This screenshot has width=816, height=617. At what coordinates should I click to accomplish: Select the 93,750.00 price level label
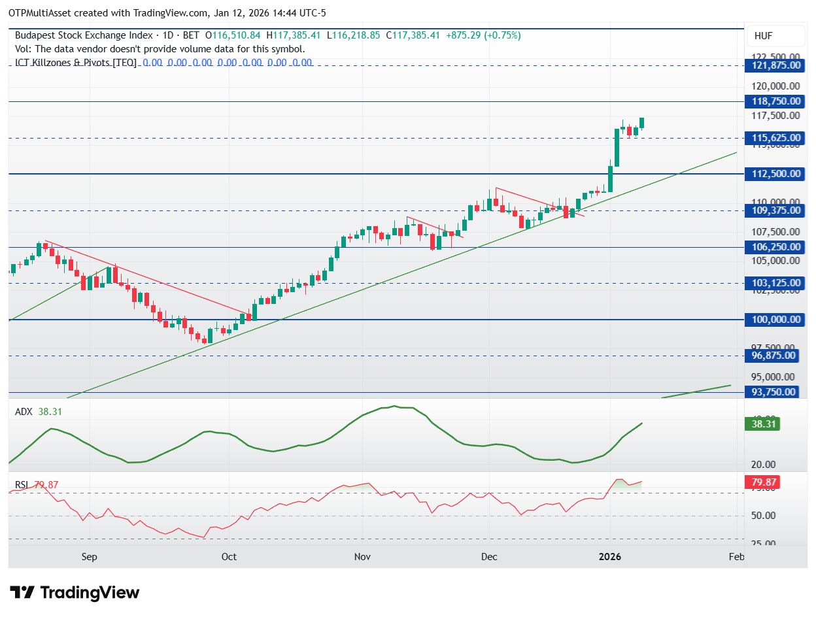click(775, 392)
